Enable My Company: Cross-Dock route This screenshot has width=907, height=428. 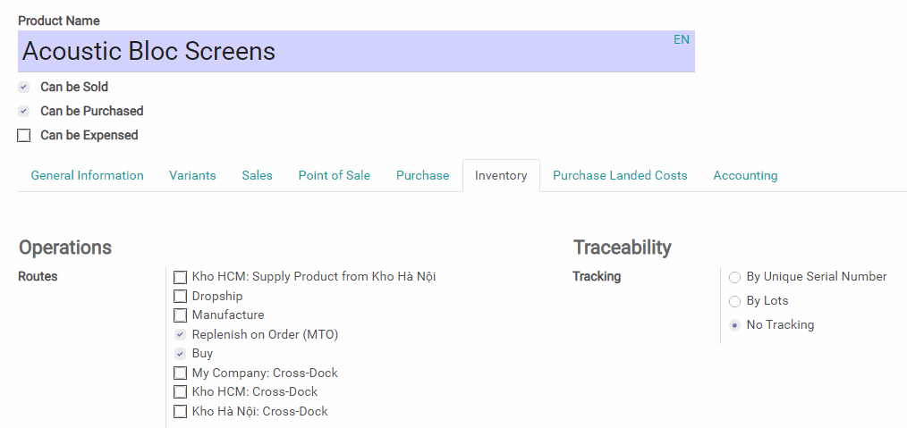(181, 373)
